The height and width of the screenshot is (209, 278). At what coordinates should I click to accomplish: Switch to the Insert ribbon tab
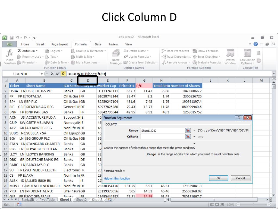click(40, 44)
